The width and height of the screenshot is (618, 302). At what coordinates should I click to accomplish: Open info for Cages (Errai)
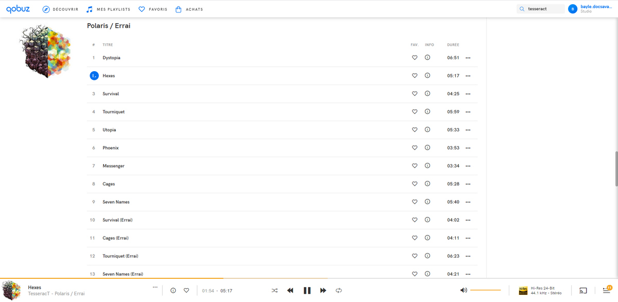coord(427,238)
